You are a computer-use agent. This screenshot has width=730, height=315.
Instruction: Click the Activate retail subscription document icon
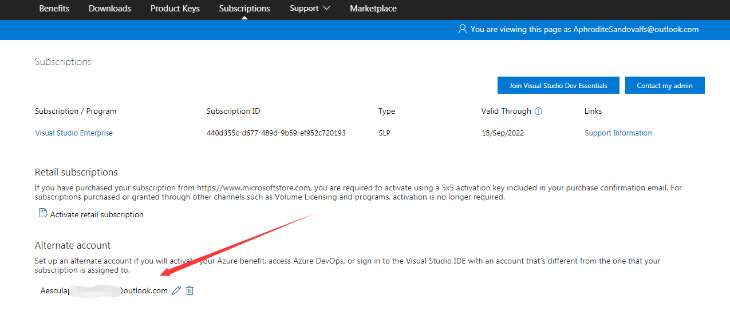[x=42, y=213]
